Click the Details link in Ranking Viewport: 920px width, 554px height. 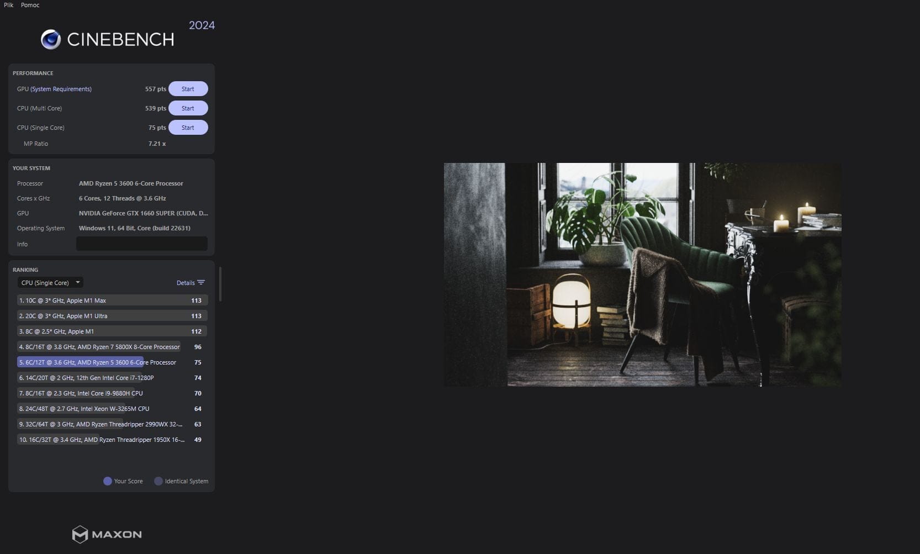click(x=186, y=283)
